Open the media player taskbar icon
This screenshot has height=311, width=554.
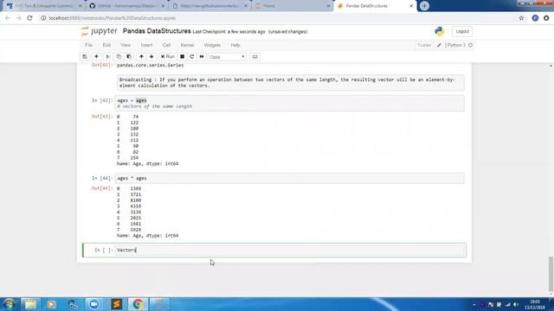click(51, 304)
